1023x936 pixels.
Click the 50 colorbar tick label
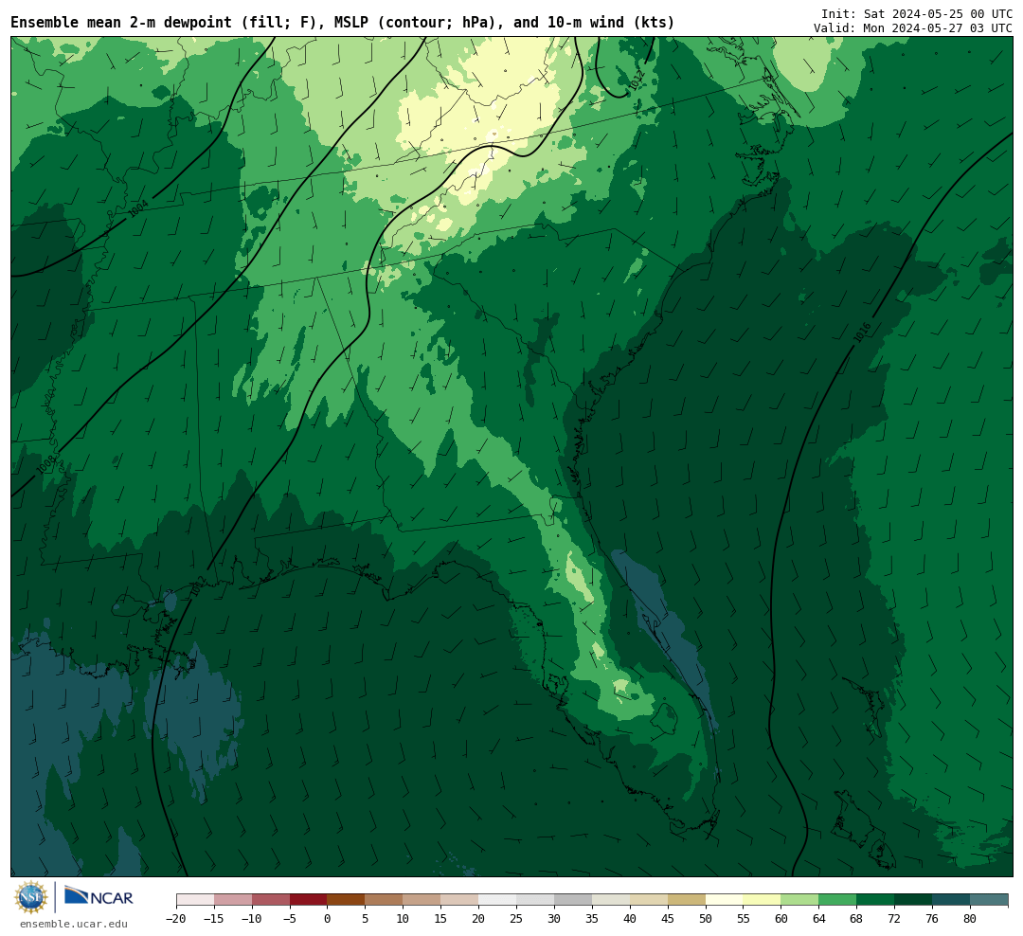(706, 918)
